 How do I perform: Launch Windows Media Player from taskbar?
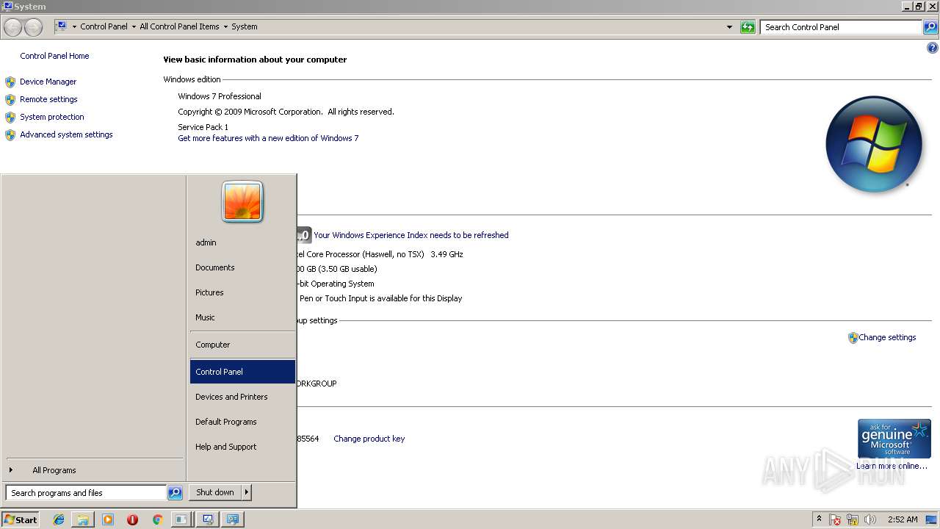point(108,519)
